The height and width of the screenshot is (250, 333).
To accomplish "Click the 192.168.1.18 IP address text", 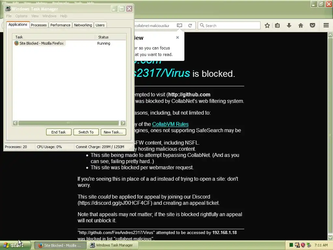I will [x=224, y=232].
